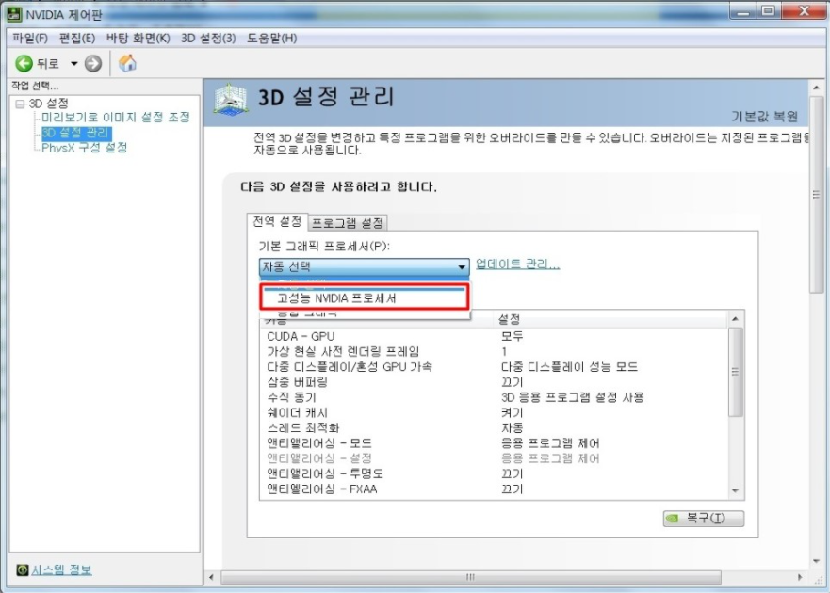Select 3D 설정 관리 tree item
The height and width of the screenshot is (593, 830).
pos(76,132)
